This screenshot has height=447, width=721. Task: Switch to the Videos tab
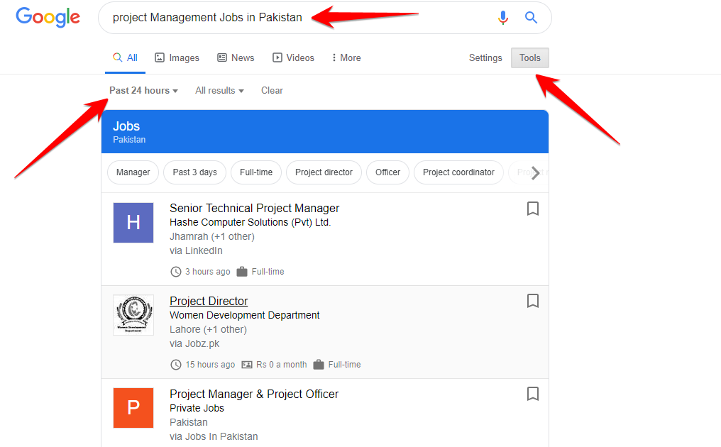tap(293, 58)
